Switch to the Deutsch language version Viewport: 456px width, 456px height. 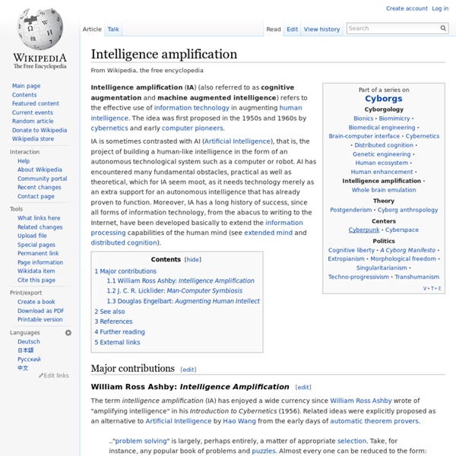[x=29, y=341]
